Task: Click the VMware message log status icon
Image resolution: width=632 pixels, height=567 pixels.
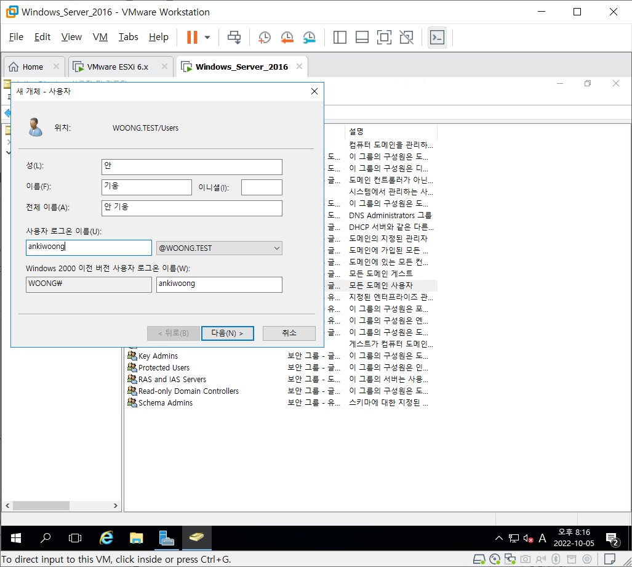Action: point(609,559)
